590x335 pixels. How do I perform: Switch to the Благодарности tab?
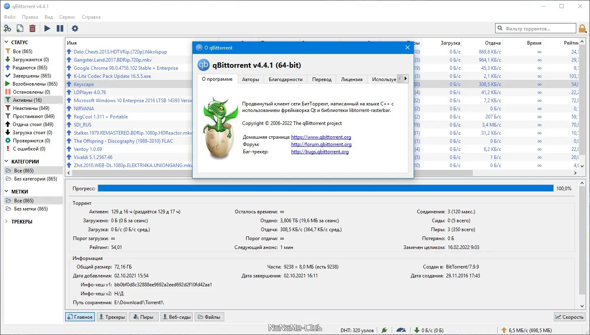pyautogui.click(x=285, y=79)
